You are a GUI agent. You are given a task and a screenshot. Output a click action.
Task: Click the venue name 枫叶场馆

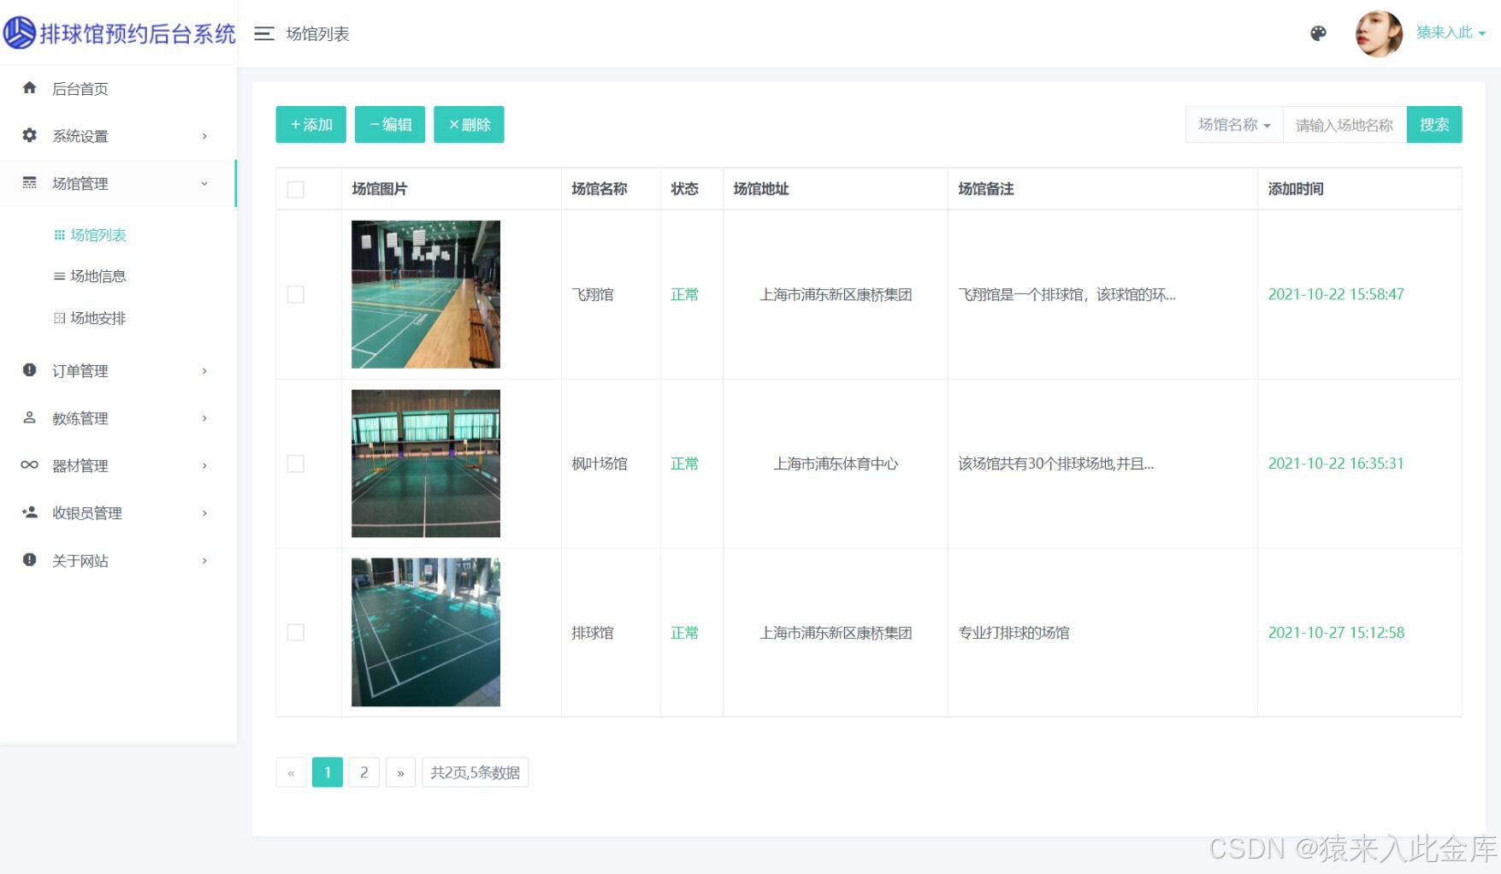(600, 464)
